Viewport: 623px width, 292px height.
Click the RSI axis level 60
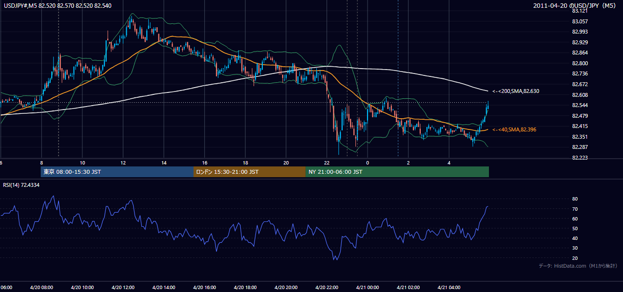(x=575, y=219)
